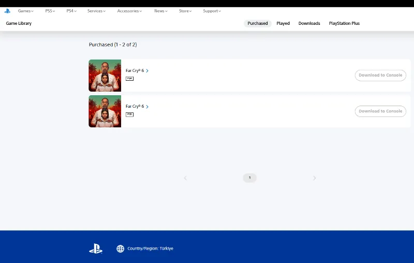Download the PS5 Far Cry 6 to console
Viewport: 414px width, 263px height.
coord(380,111)
